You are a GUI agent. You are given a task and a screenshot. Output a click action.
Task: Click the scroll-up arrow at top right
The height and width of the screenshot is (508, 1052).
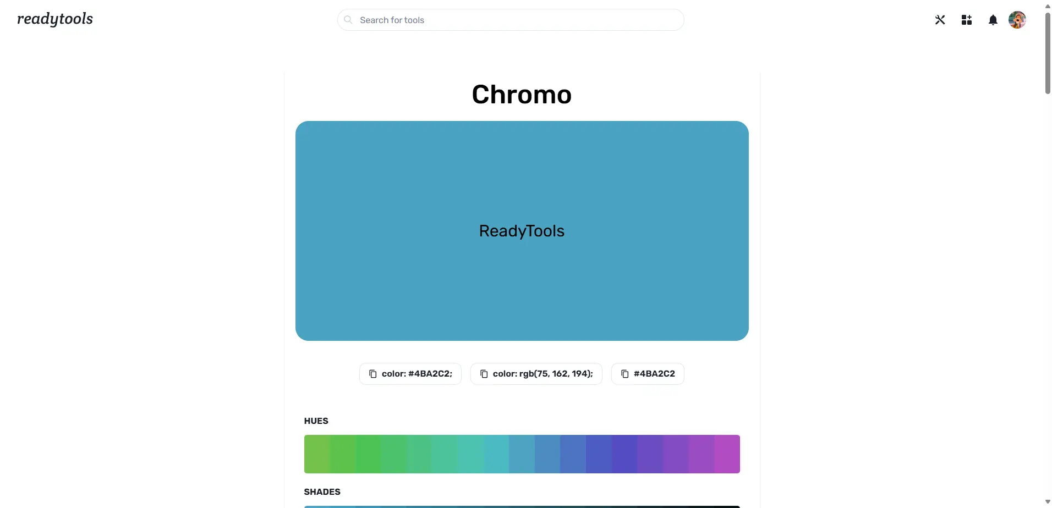(1046, 5)
